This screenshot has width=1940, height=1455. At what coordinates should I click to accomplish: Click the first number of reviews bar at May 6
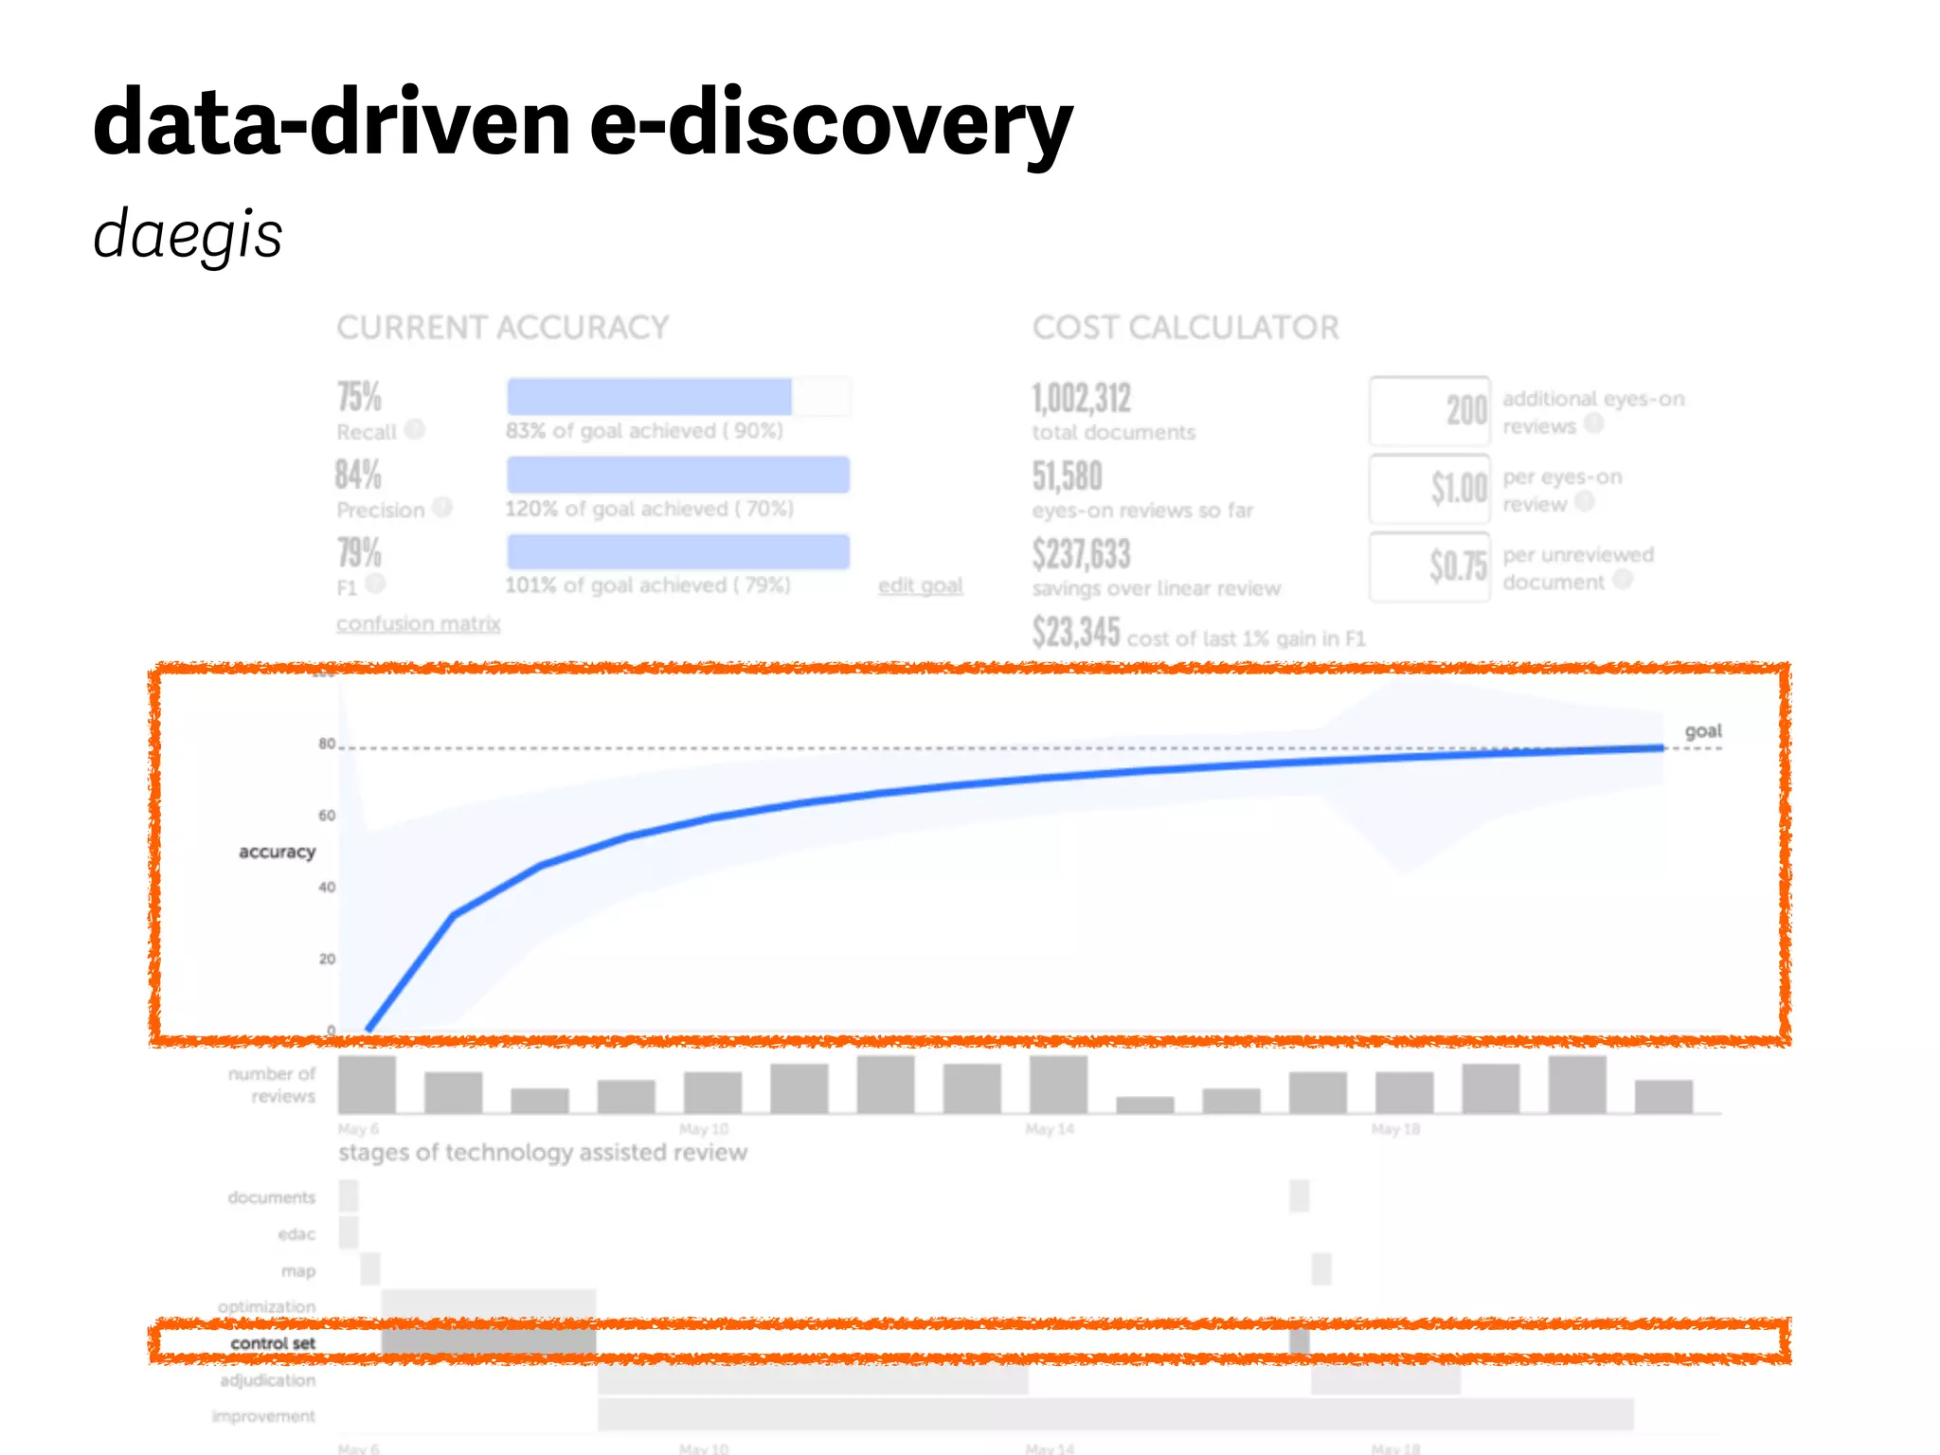pos(367,1085)
